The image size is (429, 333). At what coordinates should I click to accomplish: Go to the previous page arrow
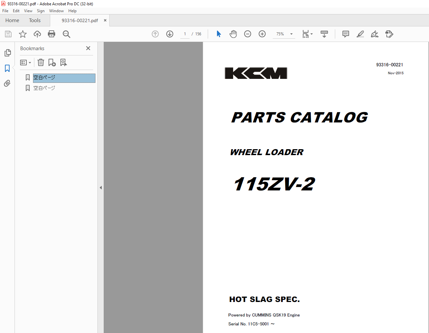click(x=155, y=34)
